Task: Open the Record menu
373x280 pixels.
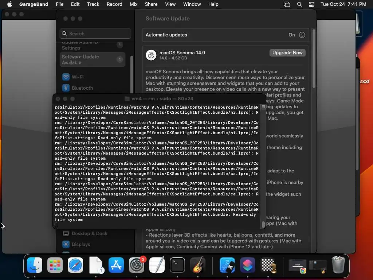Action: (114, 4)
